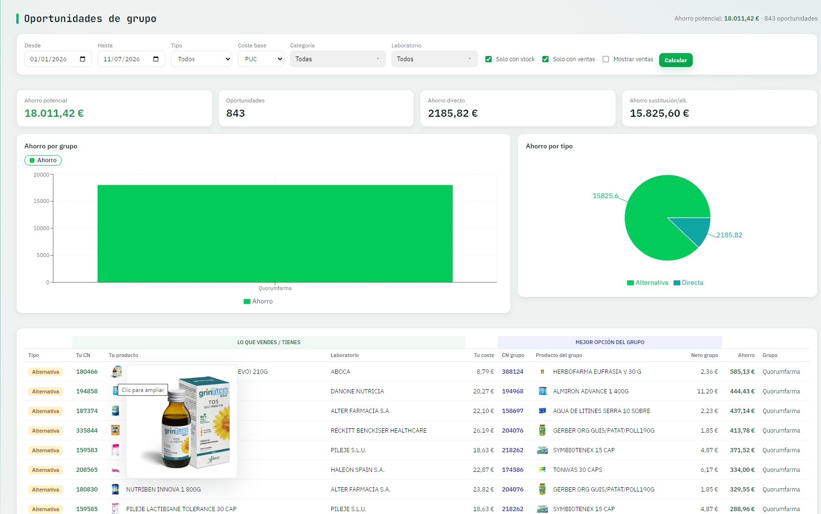Open the calendar picker in the Hasta field
Screen dimensions: 821x514
156,59
